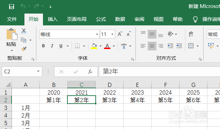Expand the font name dropdown arrow
The image size is (220, 129).
pyautogui.click(x=97, y=34)
